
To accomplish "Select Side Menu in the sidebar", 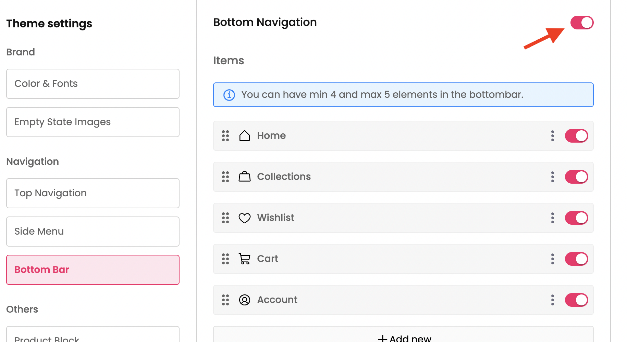I will coord(93,232).
